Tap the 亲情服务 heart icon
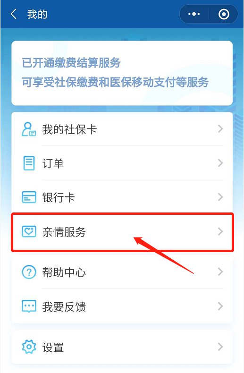This screenshot has width=244, height=373. (x=29, y=231)
